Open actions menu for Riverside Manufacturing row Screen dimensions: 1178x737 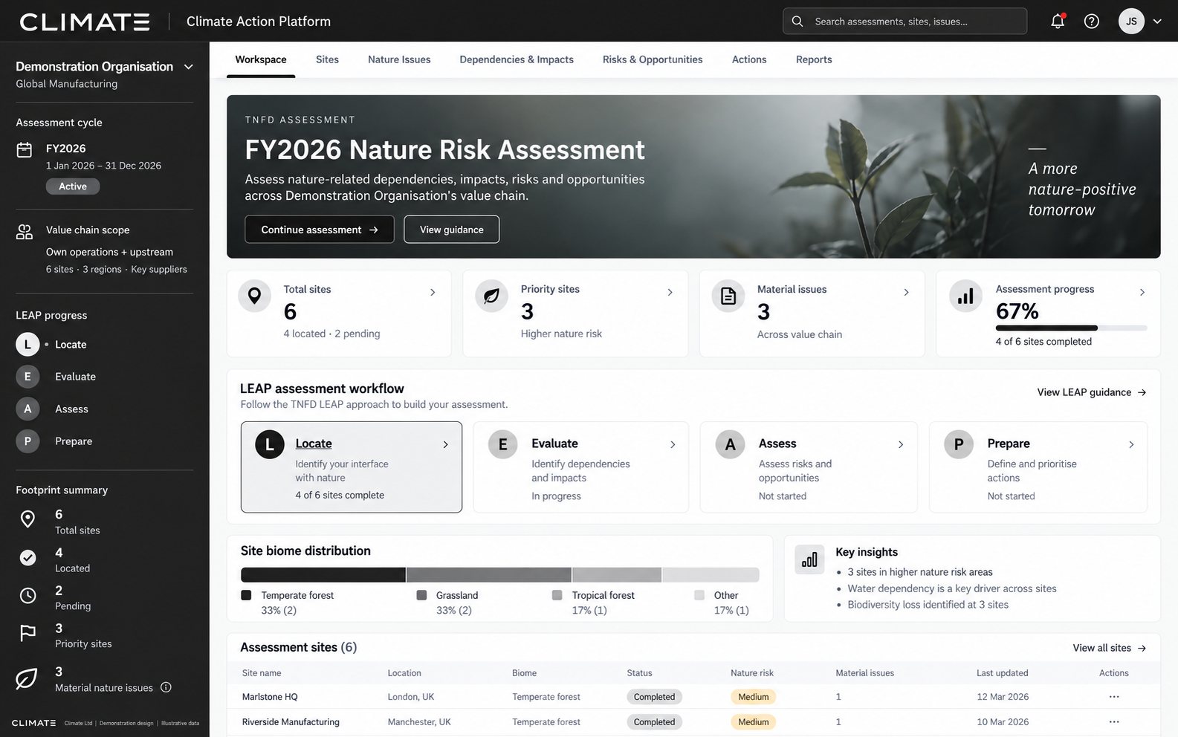coord(1113,722)
